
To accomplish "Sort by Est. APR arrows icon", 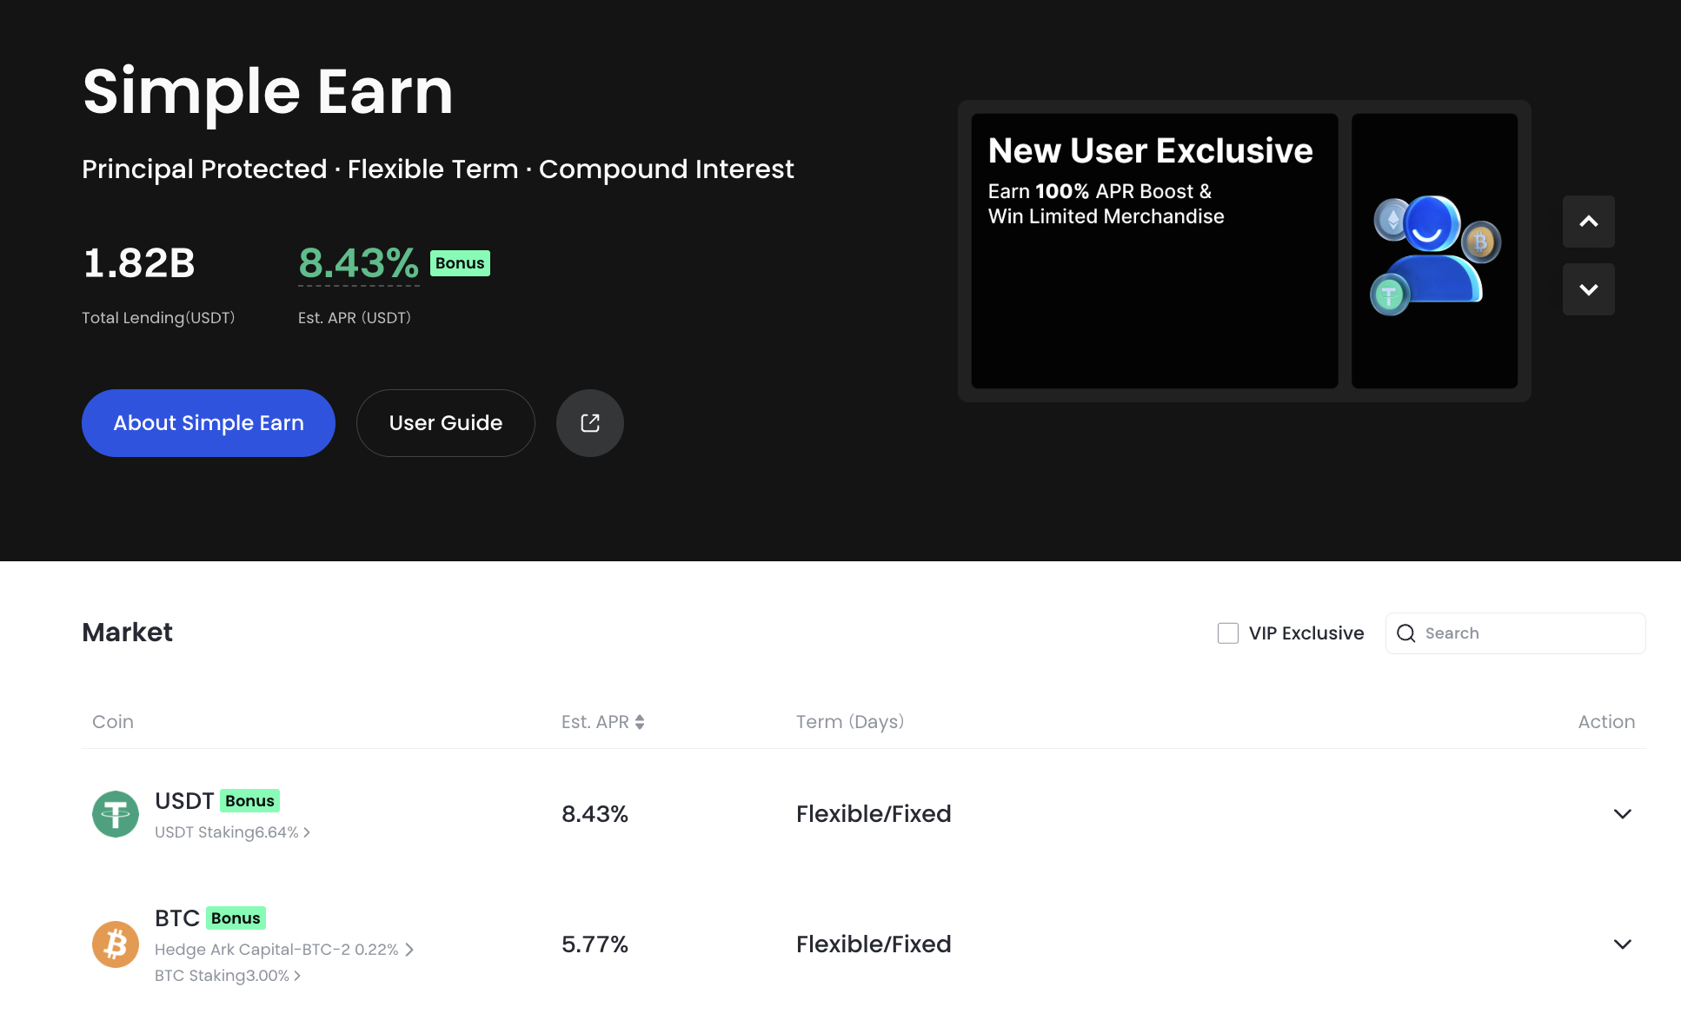I will (640, 722).
